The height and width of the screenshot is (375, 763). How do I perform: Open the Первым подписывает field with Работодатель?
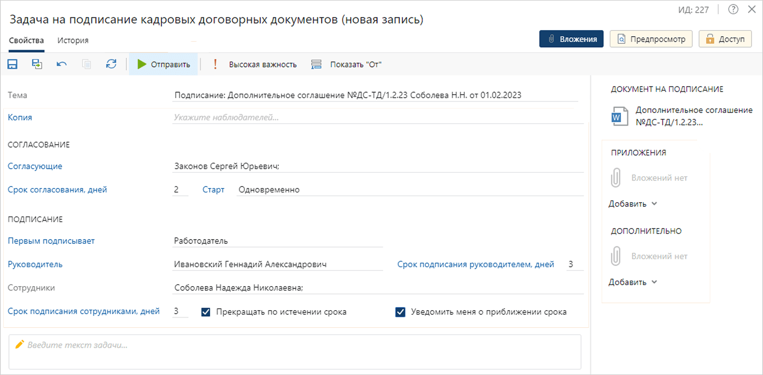[277, 241]
